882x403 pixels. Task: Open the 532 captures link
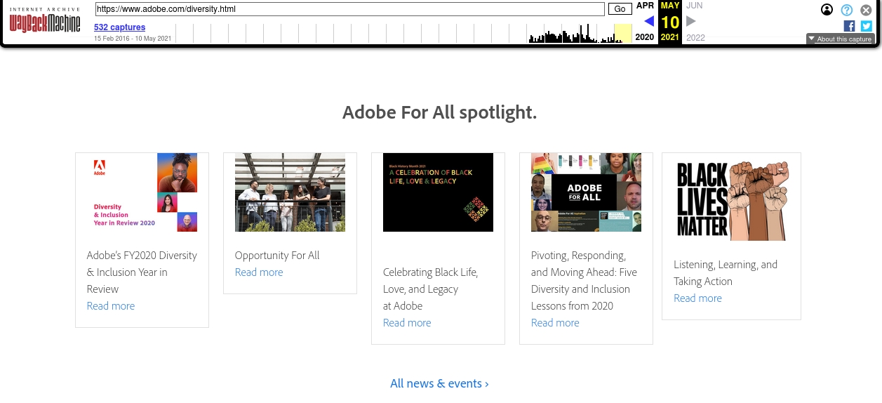point(120,27)
